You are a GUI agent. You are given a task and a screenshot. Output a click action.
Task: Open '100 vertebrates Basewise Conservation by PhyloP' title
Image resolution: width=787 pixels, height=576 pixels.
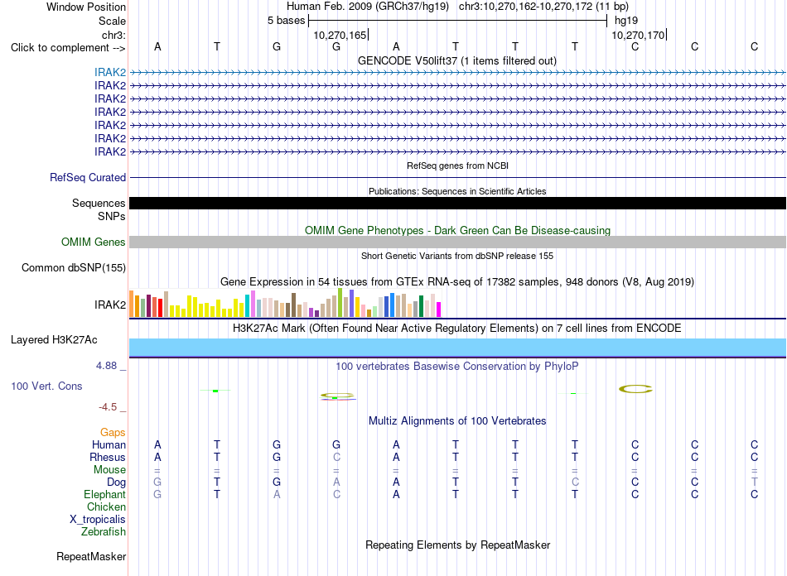(457, 367)
